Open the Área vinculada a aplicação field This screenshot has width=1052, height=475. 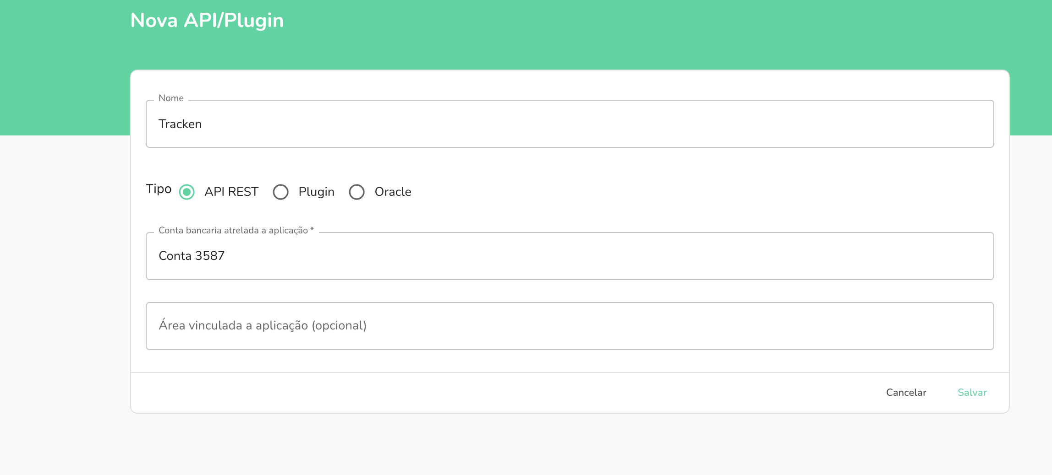569,326
